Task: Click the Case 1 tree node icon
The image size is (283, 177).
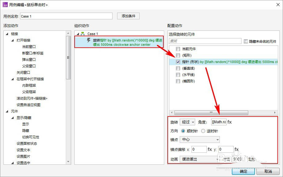Action: [83, 33]
